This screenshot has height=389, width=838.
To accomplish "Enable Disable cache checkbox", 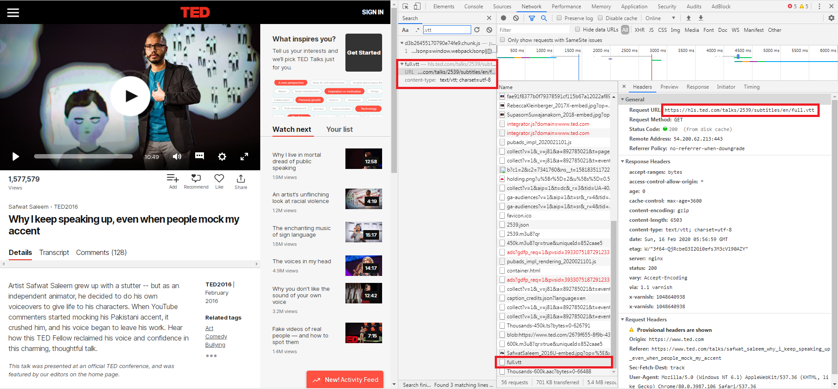I will click(x=600, y=18).
